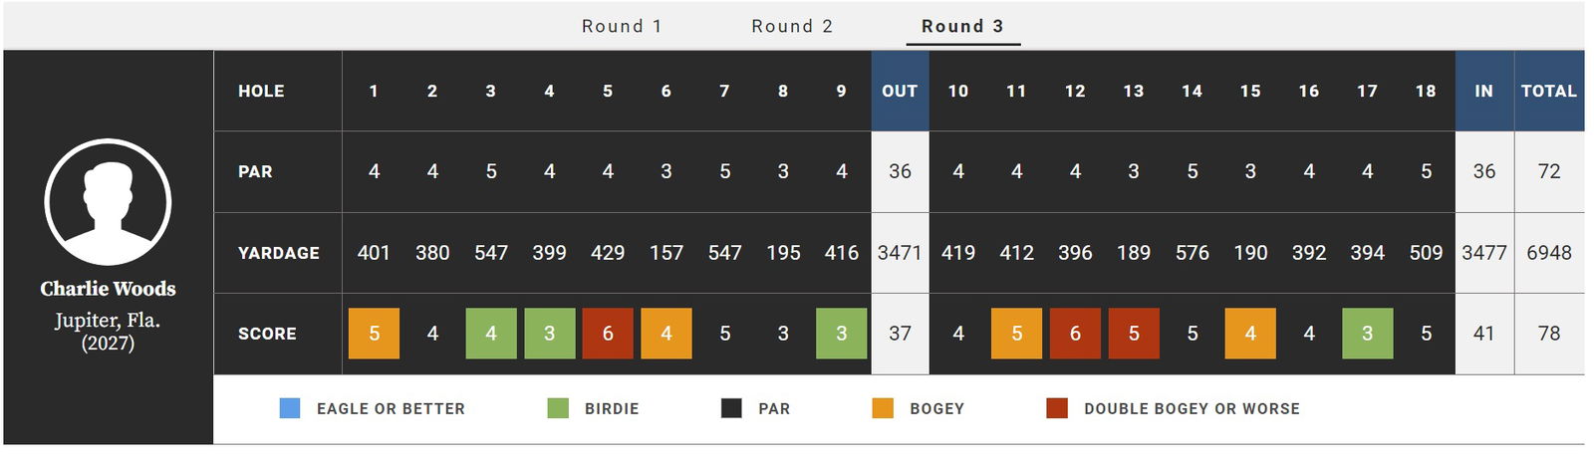Click hole 1 bogey score cell

[x=374, y=334]
